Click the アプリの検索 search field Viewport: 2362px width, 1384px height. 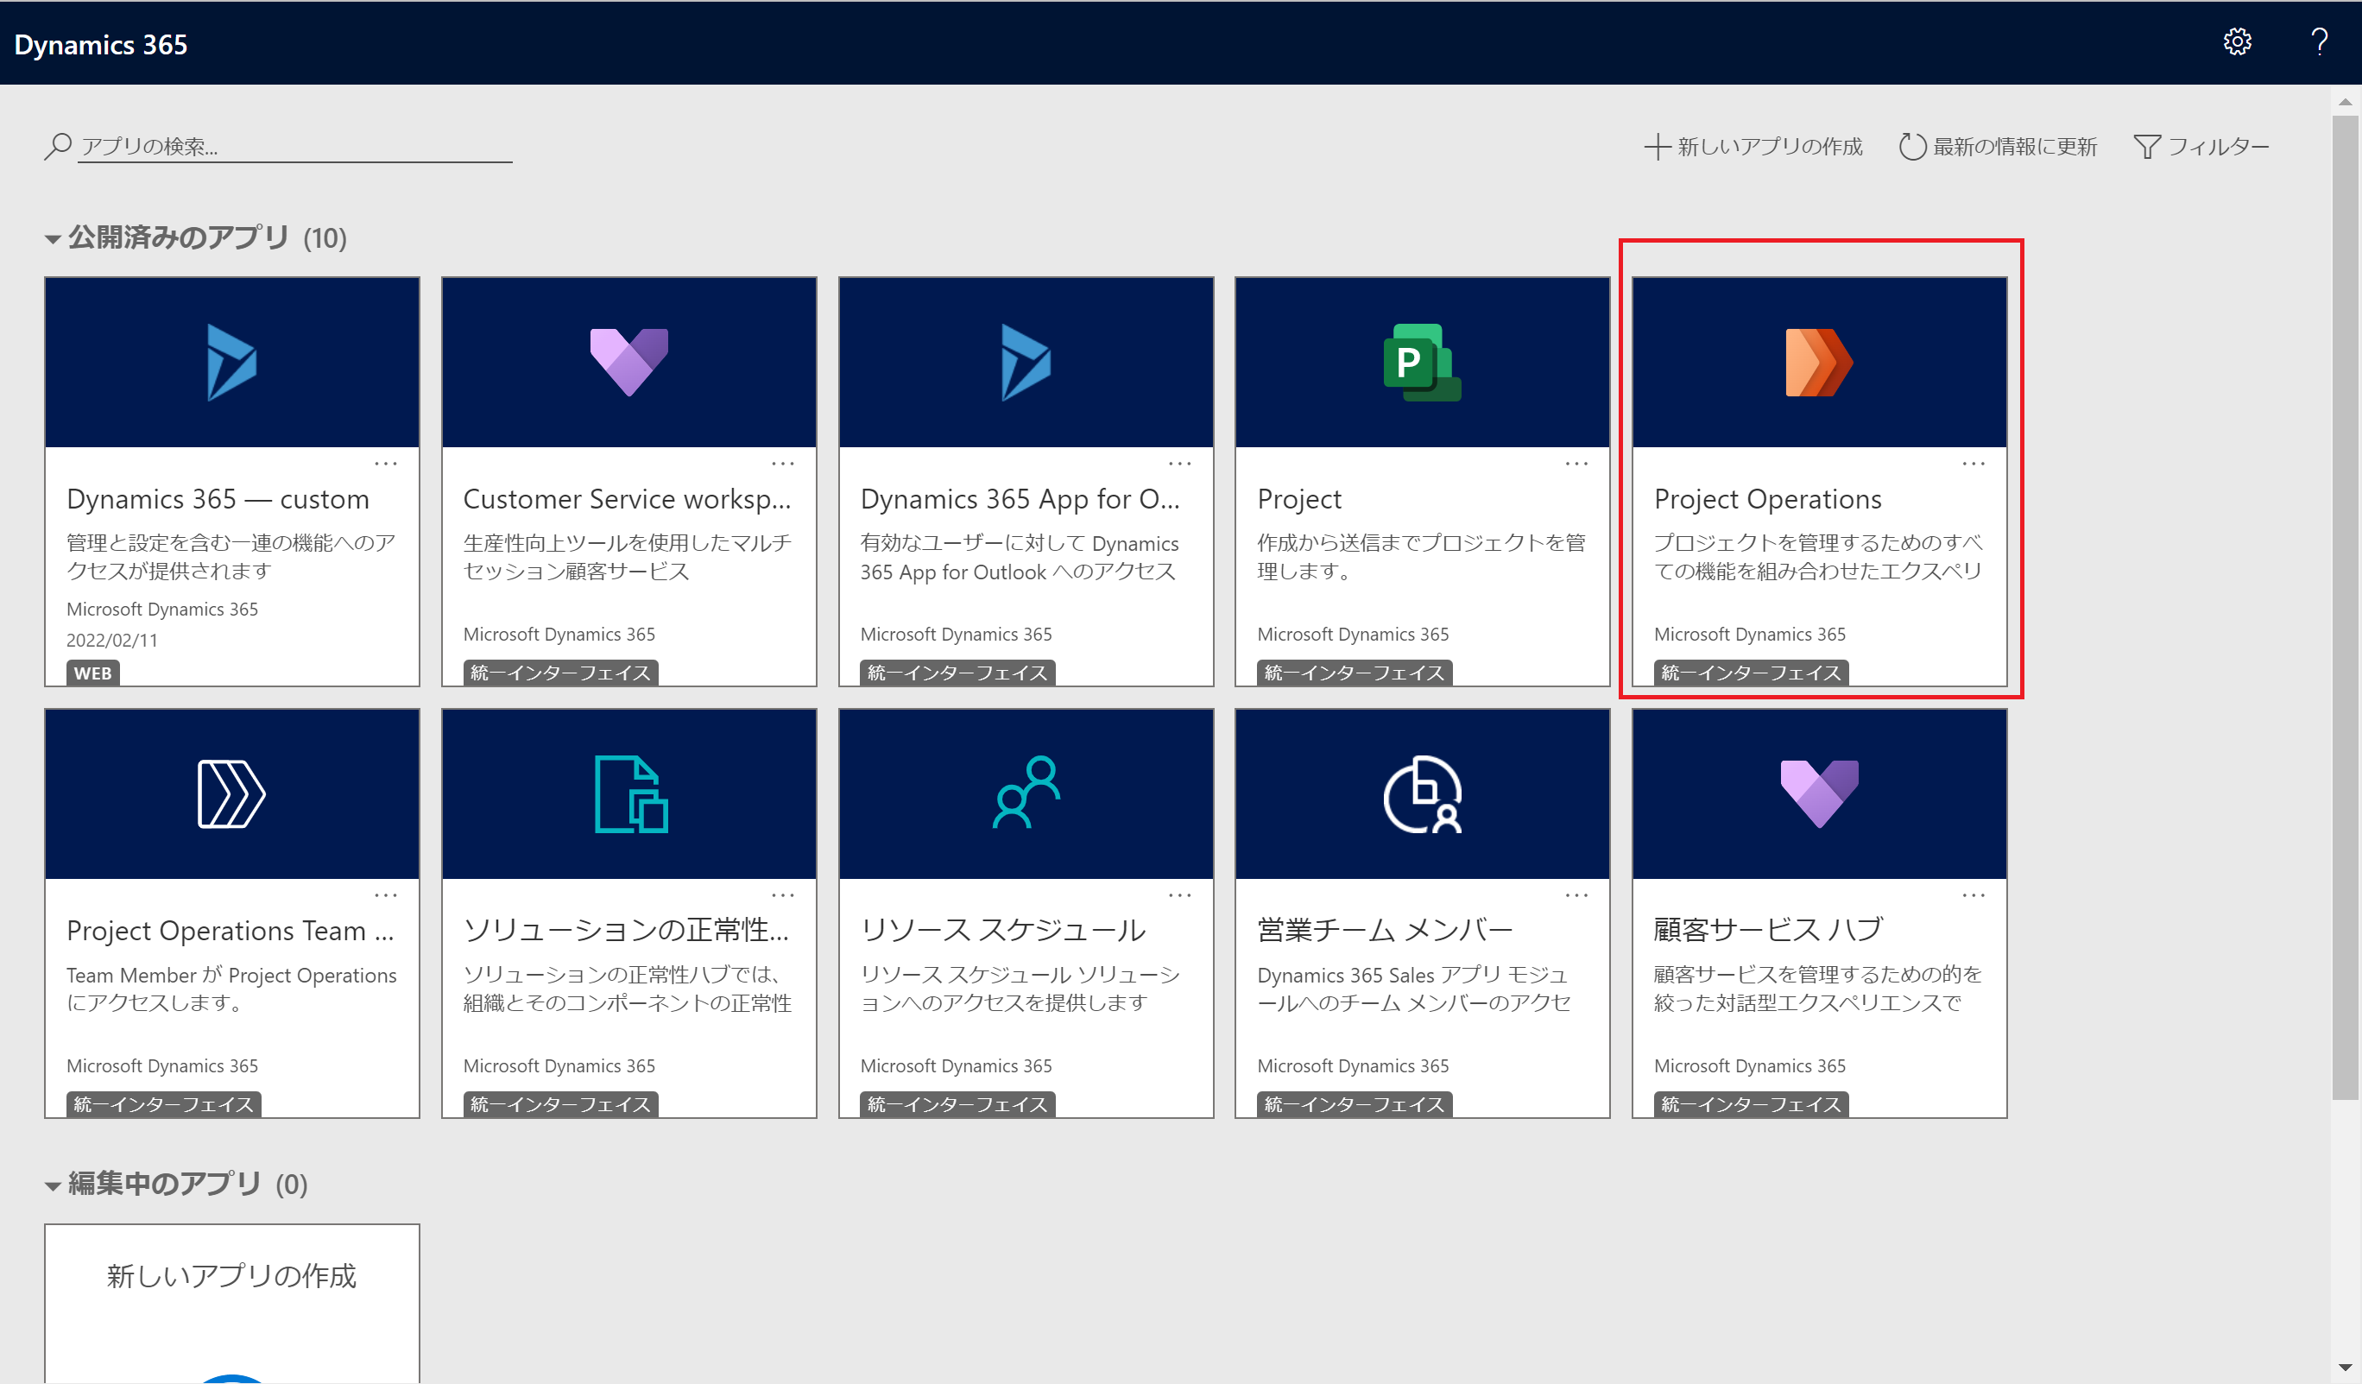tap(294, 146)
